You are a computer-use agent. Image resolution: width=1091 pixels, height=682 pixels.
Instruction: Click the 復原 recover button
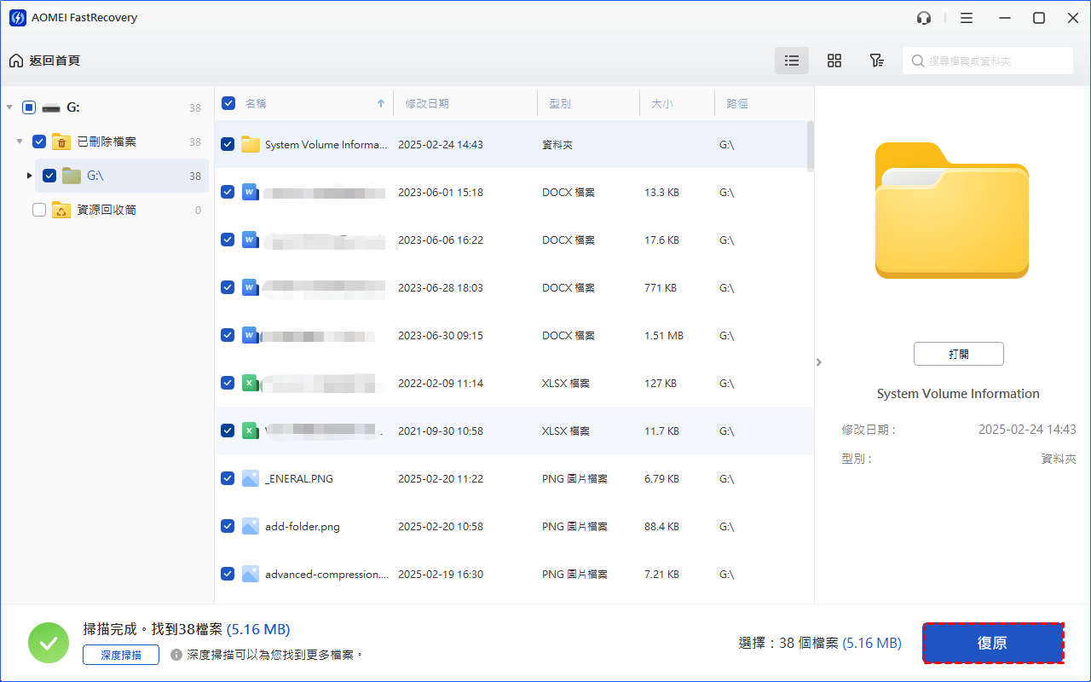click(x=993, y=643)
